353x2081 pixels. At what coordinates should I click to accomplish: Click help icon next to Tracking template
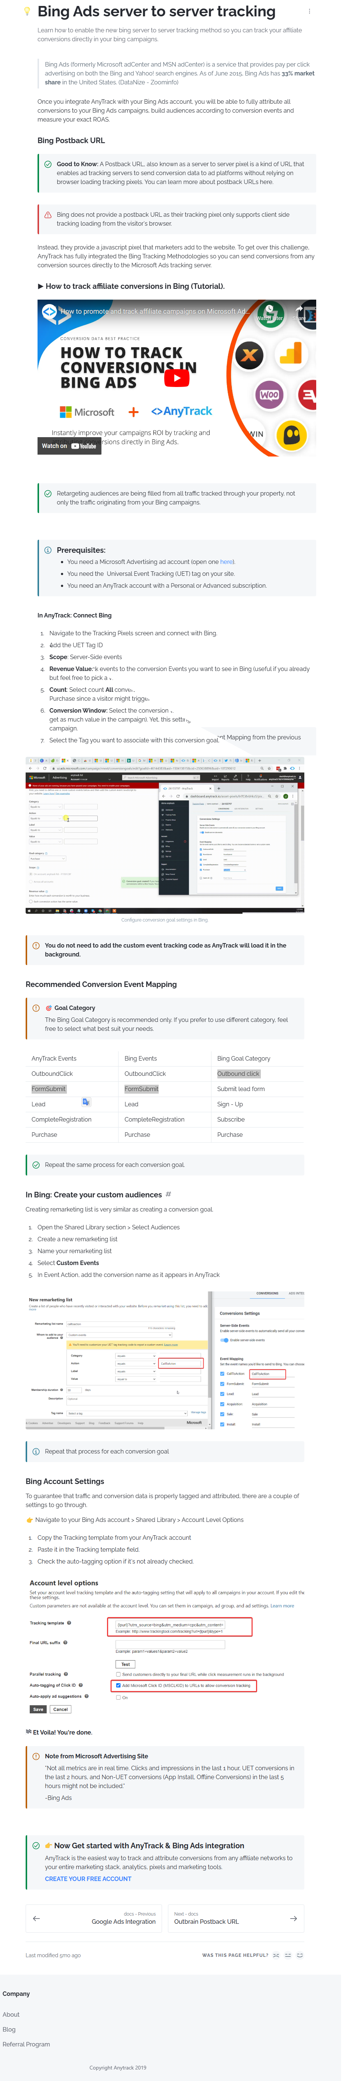[x=69, y=1623]
